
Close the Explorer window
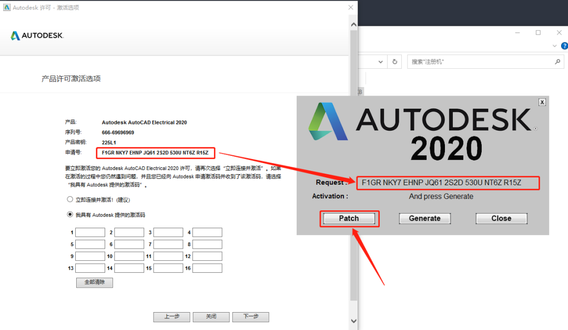pyautogui.click(x=559, y=33)
